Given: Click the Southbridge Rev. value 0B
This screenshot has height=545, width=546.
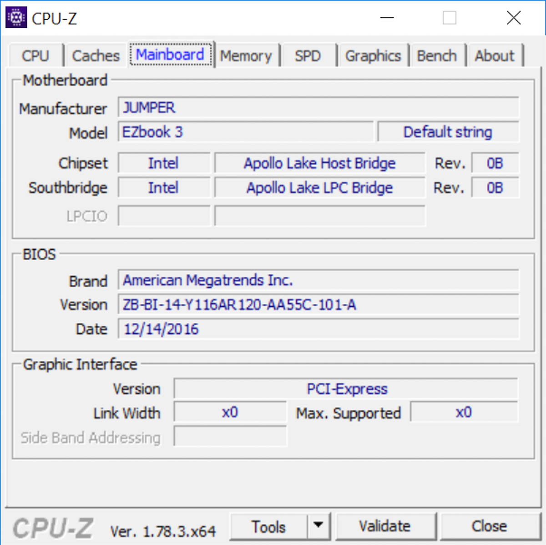Looking at the screenshot, I should [495, 188].
